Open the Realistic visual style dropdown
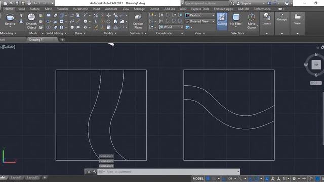 pos(200,15)
